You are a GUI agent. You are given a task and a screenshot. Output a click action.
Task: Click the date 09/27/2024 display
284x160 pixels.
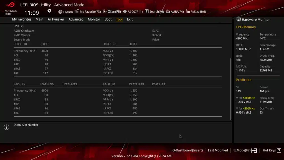[x=11, y=11]
